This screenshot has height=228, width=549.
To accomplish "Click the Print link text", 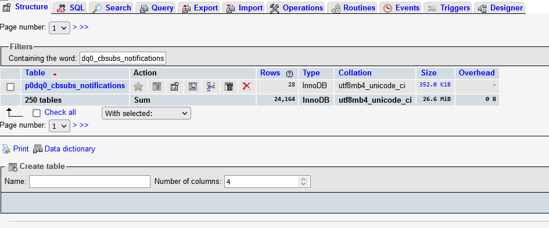I will click(21, 149).
